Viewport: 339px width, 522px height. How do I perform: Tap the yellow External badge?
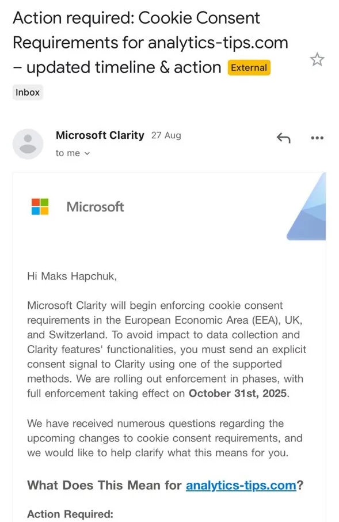point(249,67)
